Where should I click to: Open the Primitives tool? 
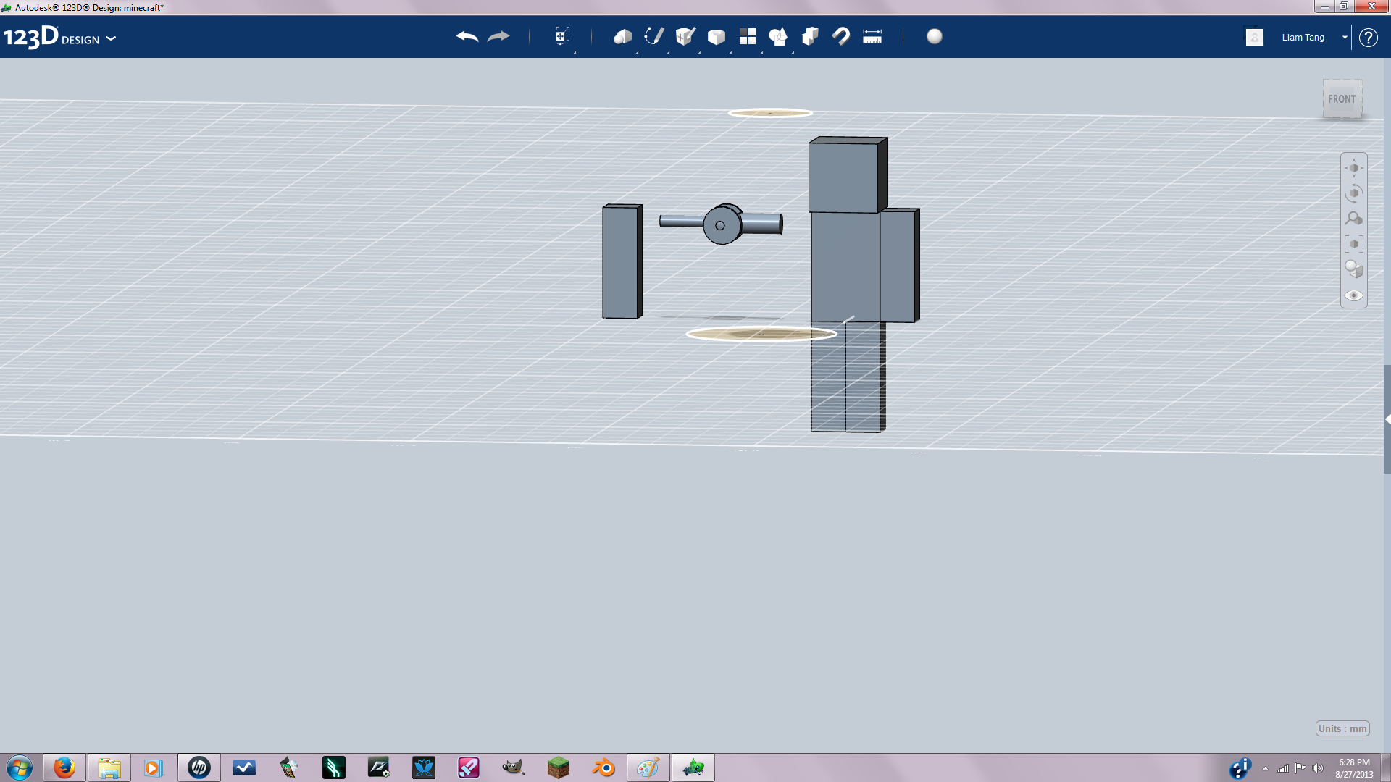pos(622,36)
